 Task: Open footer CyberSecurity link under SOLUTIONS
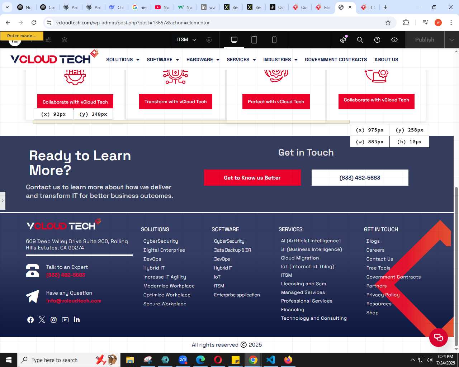point(161,241)
